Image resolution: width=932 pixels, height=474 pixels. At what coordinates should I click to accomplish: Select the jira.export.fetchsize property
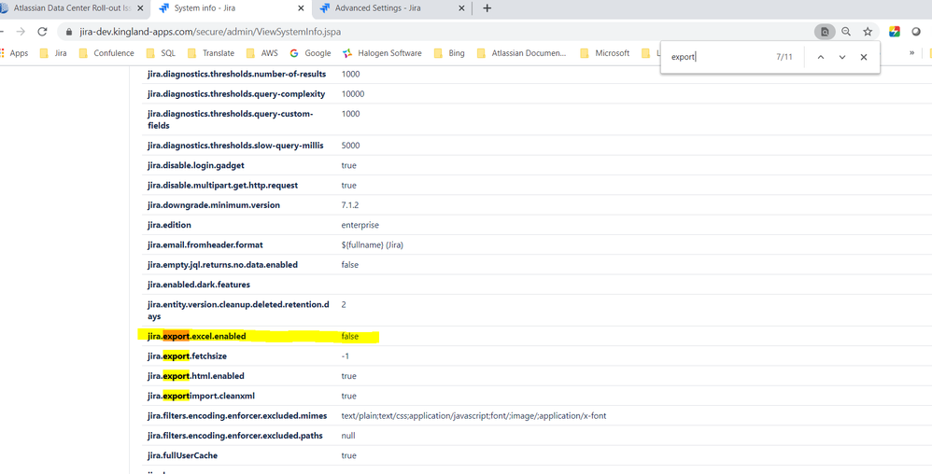[x=187, y=356]
